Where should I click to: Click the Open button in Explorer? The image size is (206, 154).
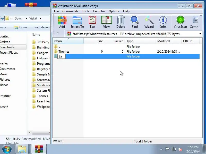pos(21,27)
